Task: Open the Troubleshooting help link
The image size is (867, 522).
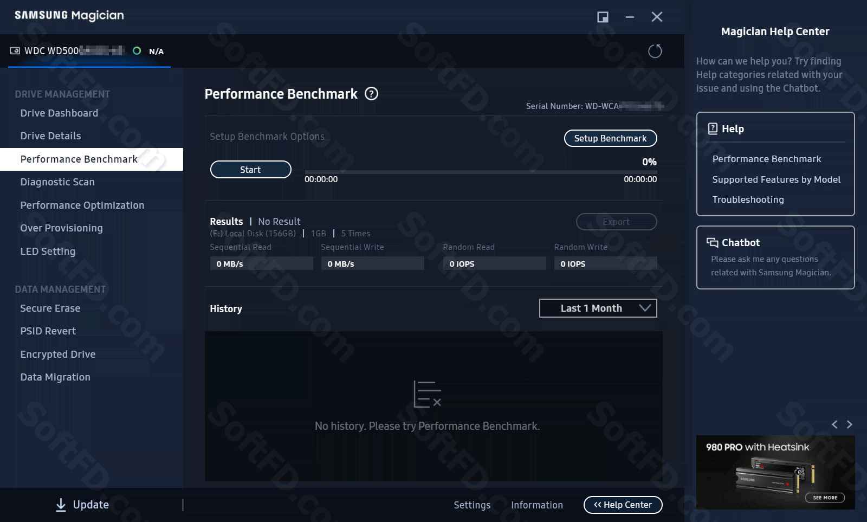Action: pyautogui.click(x=748, y=199)
